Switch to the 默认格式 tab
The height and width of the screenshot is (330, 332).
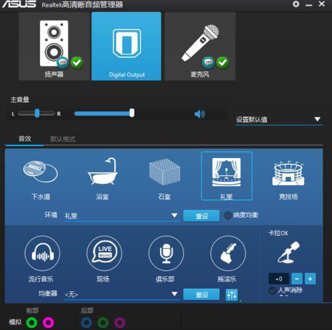click(x=63, y=139)
